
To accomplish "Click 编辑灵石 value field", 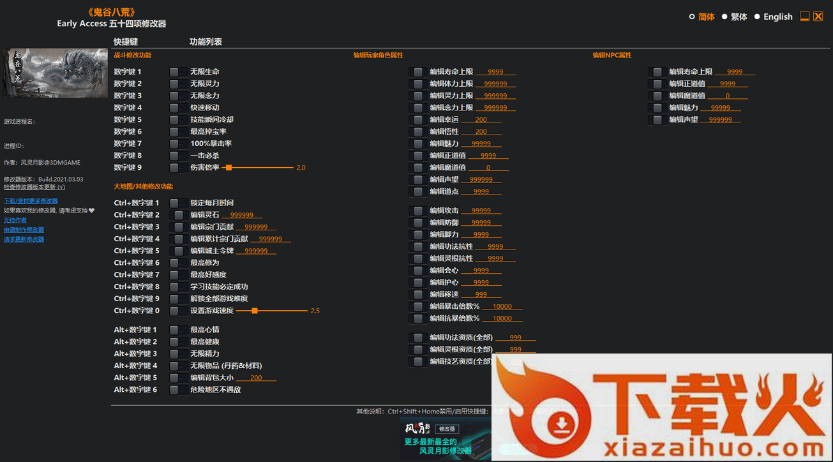I will coord(242,215).
